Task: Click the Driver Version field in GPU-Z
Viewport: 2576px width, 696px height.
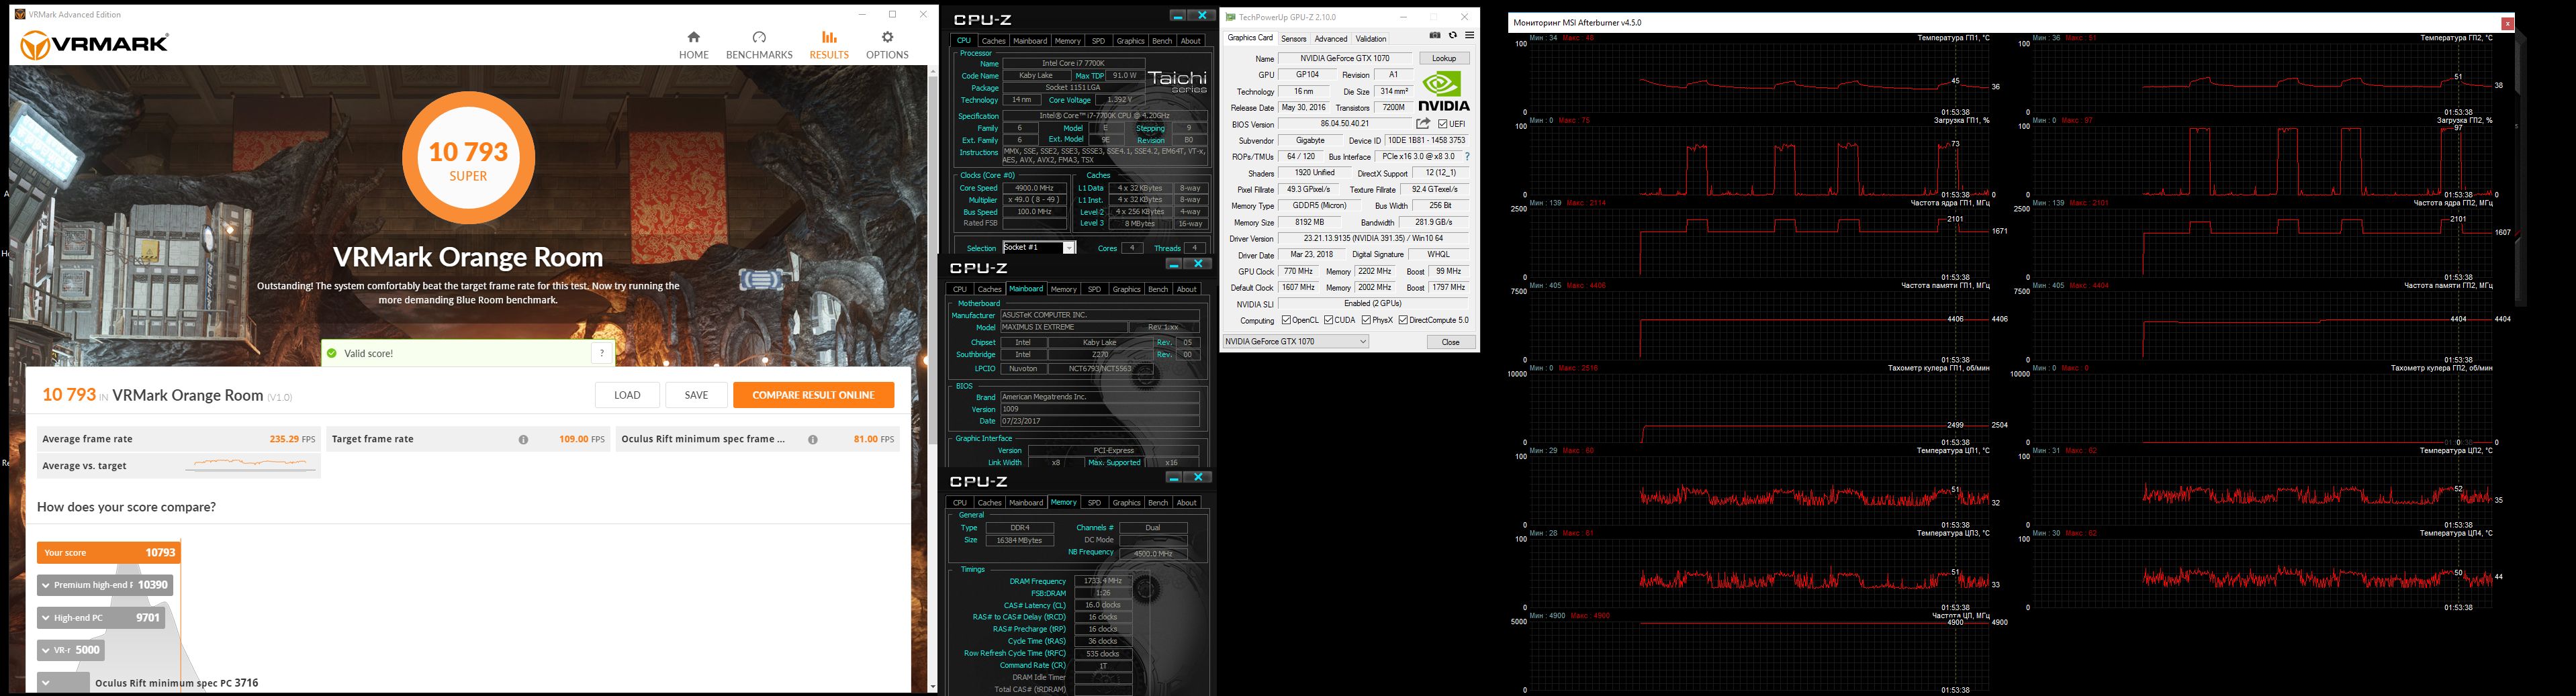Action: pyautogui.click(x=1373, y=239)
